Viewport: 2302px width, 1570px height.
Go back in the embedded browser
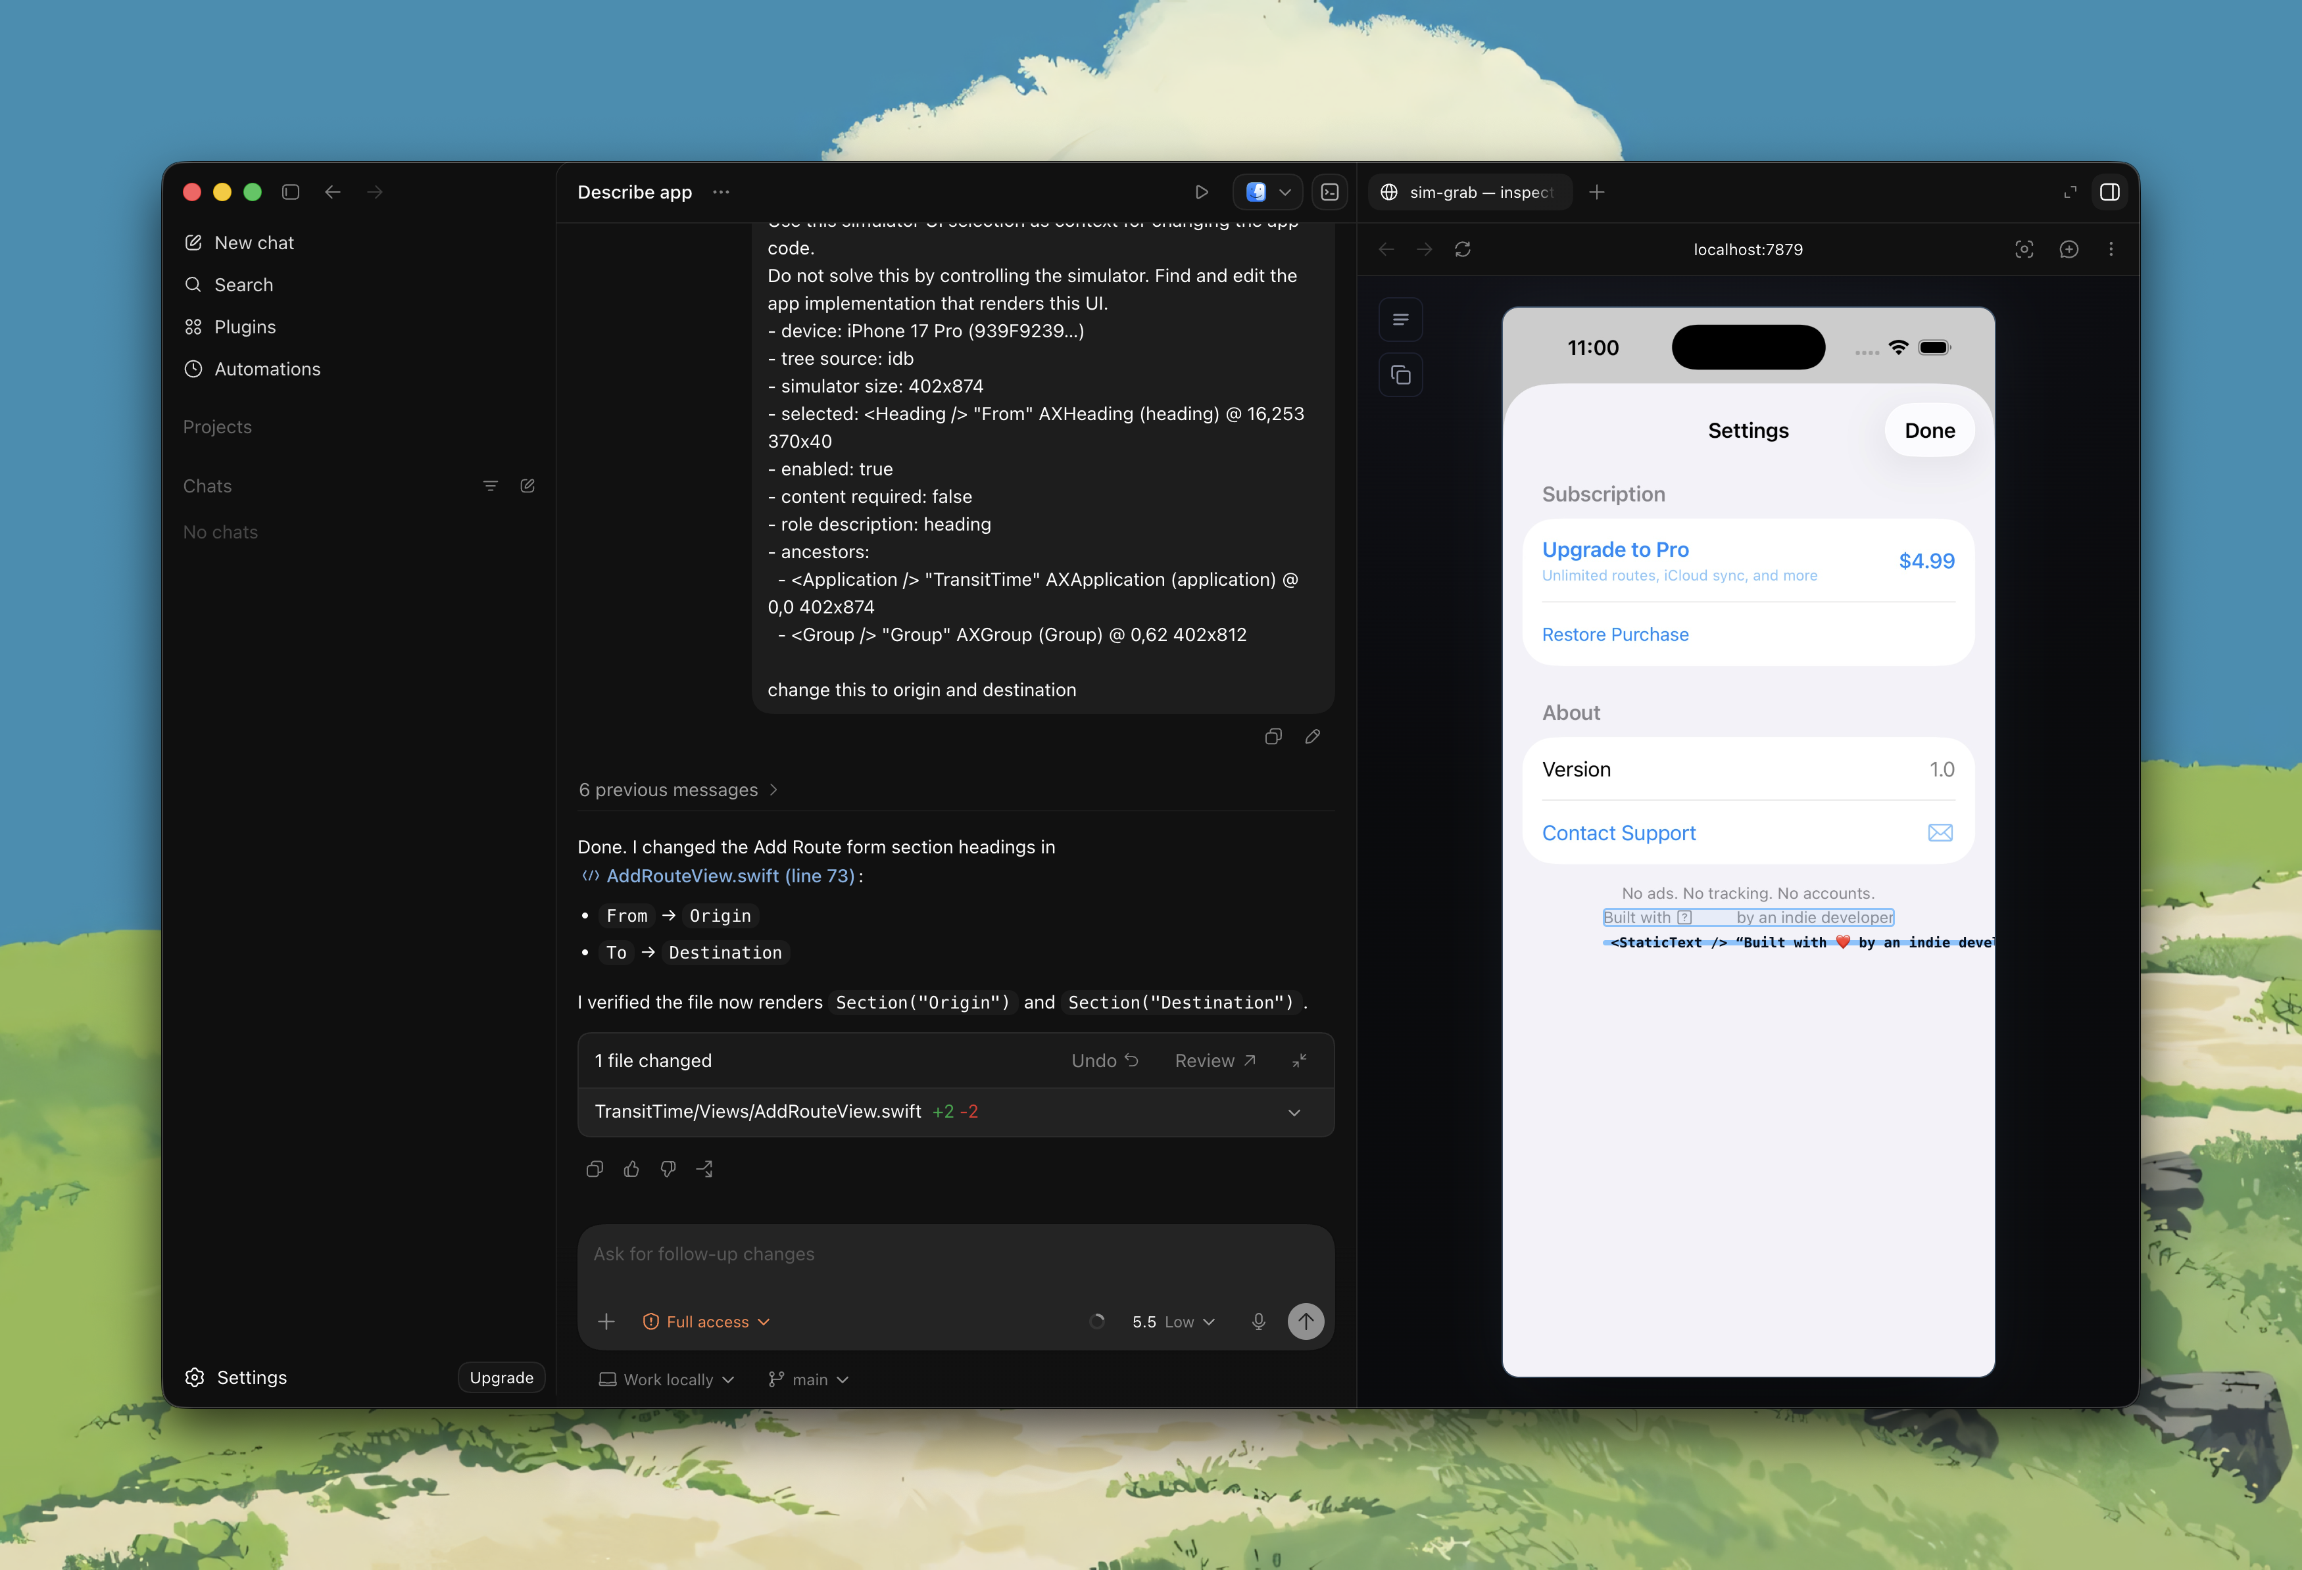(x=1386, y=249)
